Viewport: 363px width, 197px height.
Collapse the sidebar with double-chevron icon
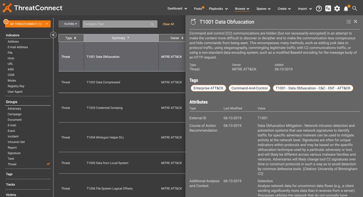click(x=53, y=35)
